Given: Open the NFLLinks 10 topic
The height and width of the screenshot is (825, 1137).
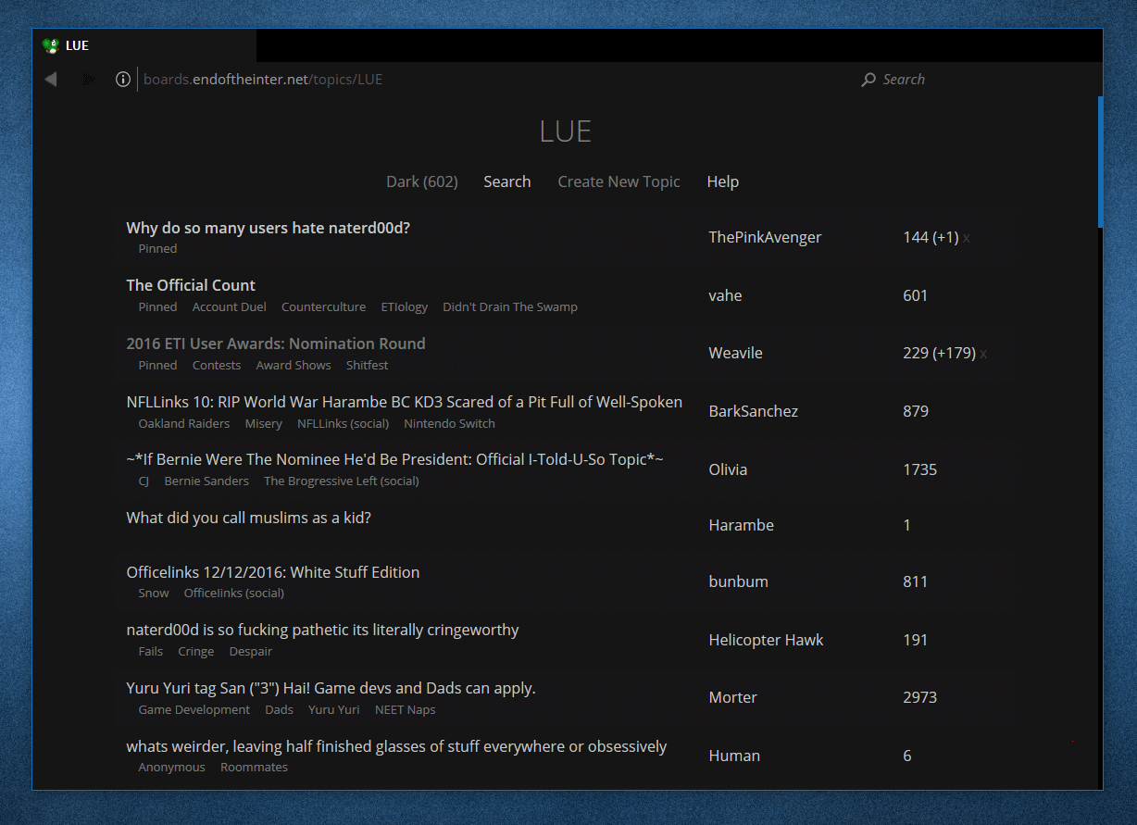Looking at the screenshot, I should 405,402.
